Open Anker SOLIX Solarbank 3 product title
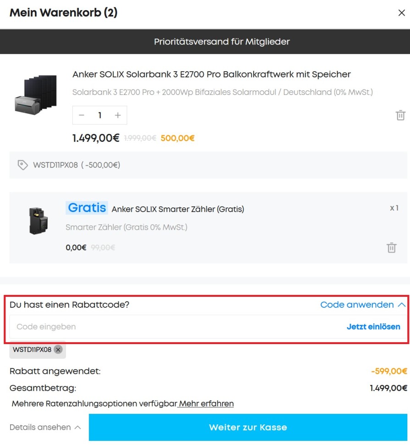Viewport: 410px width, 445px height. click(211, 74)
